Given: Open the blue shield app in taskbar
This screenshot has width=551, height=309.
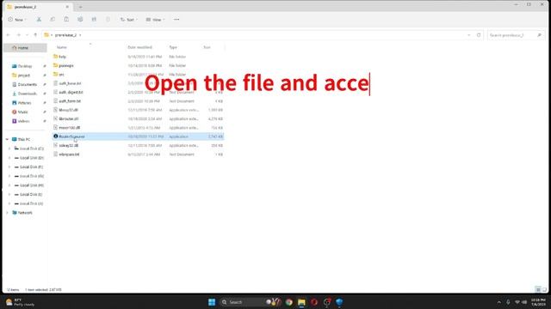Looking at the screenshot, I should [339, 302].
